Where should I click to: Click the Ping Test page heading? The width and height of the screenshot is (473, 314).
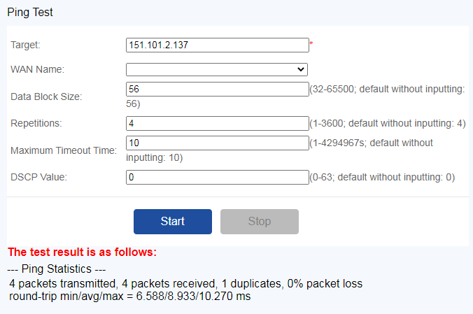[30, 12]
